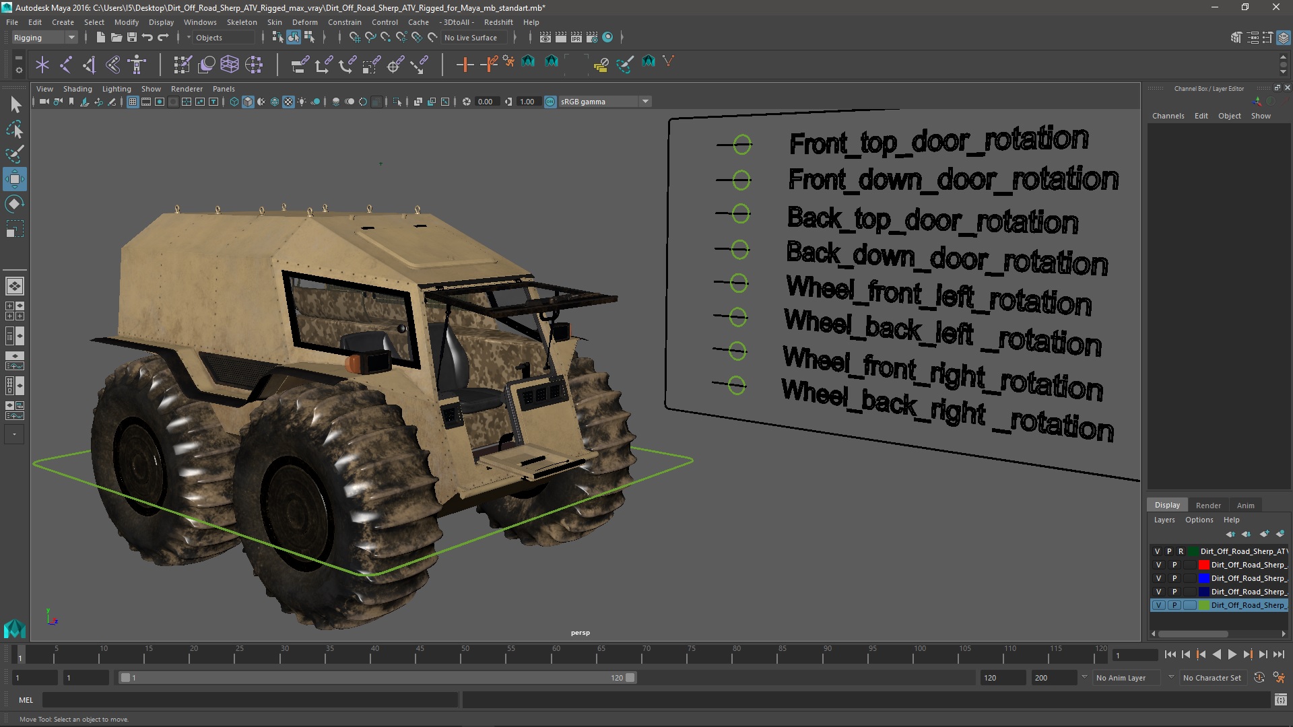Toggle Textured display in viewport toolbar
This screenshot has height=727, width=1293.
point(288,102)
